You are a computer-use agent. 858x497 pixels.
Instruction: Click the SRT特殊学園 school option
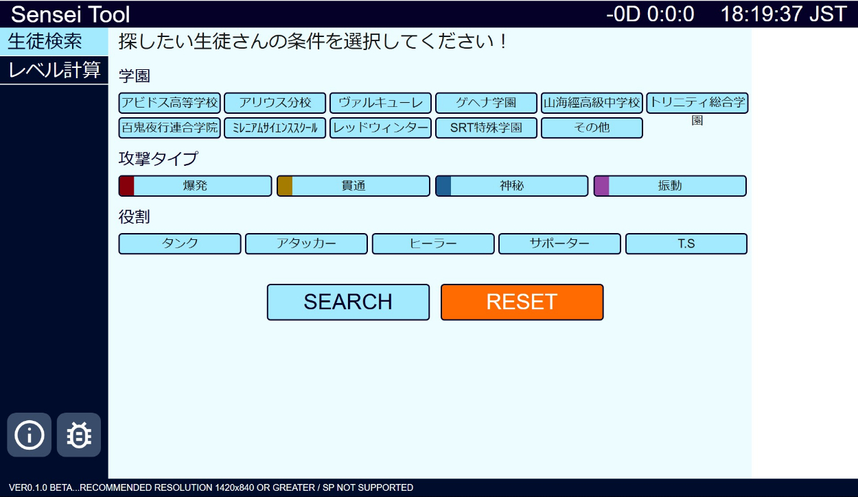coord(486,128)
